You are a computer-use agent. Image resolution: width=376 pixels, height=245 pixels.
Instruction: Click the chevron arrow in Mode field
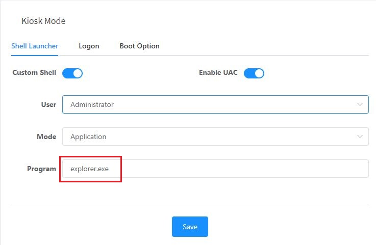pyautogui.click(x=360, y=137)
